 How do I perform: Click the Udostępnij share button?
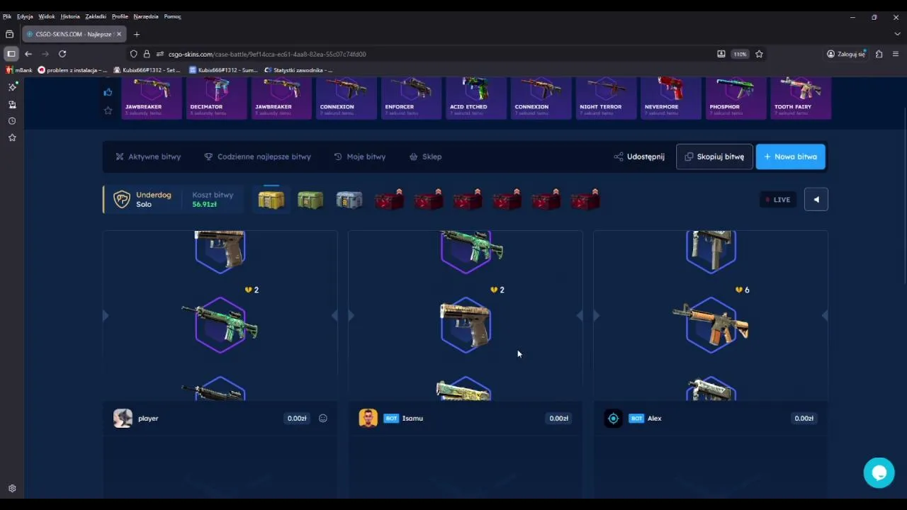[639, 157]
